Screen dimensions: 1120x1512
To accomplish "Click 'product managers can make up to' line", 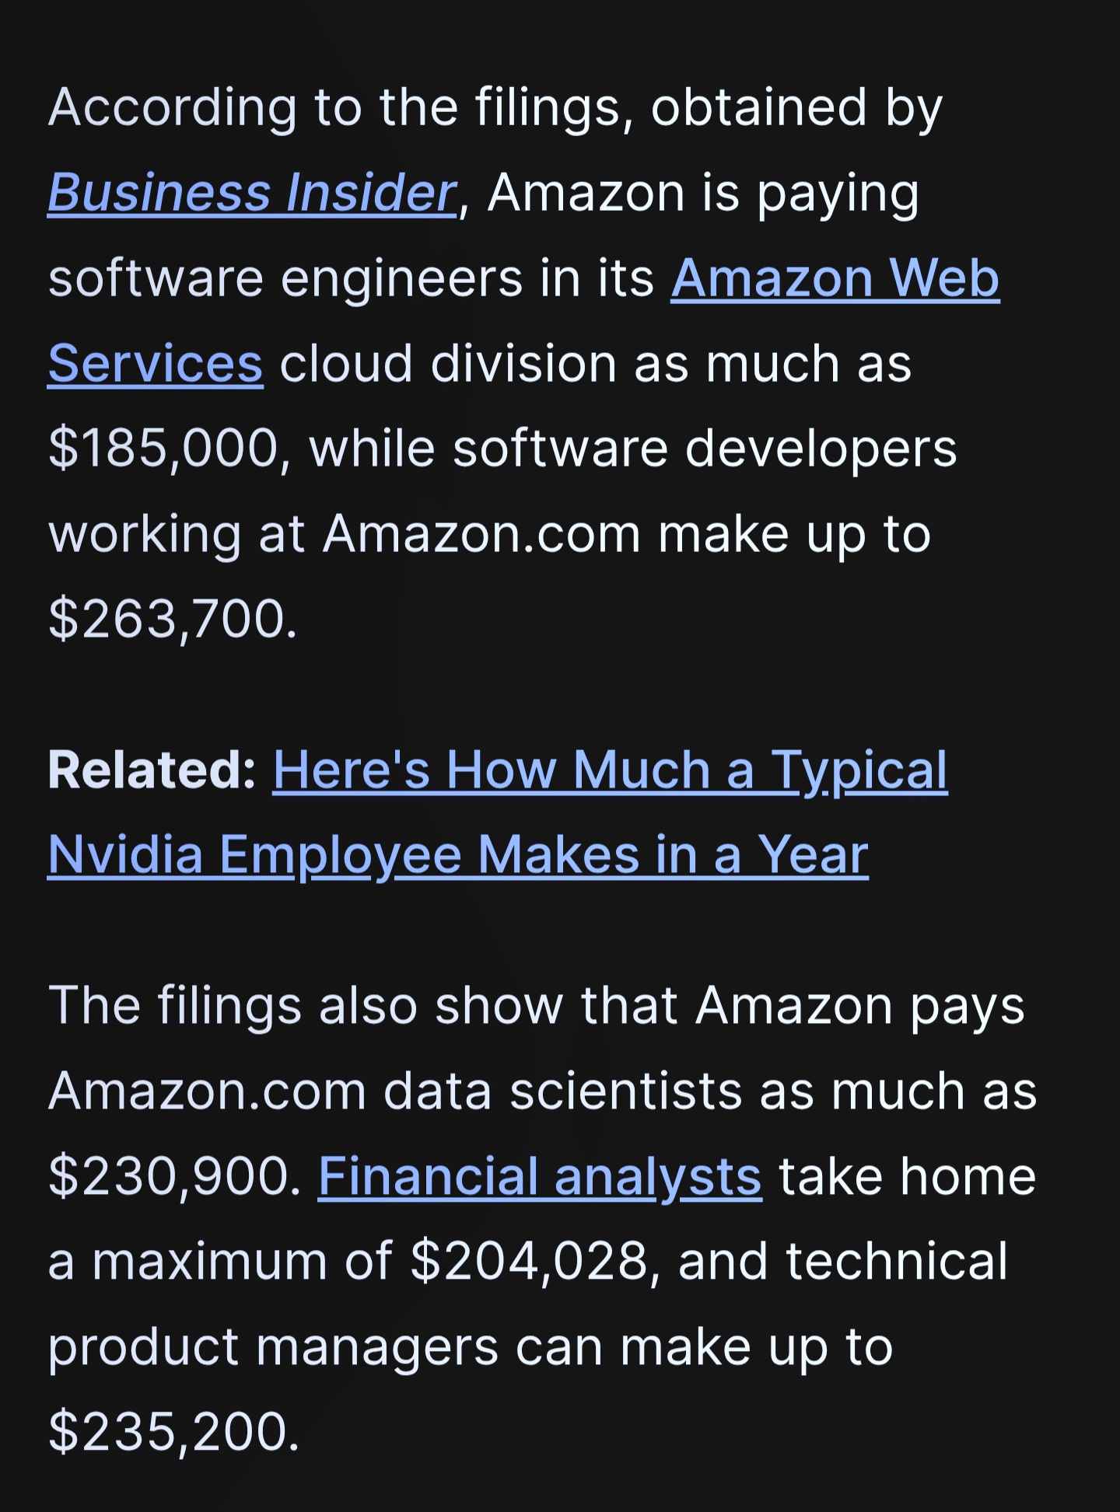I will [469, 1346].
